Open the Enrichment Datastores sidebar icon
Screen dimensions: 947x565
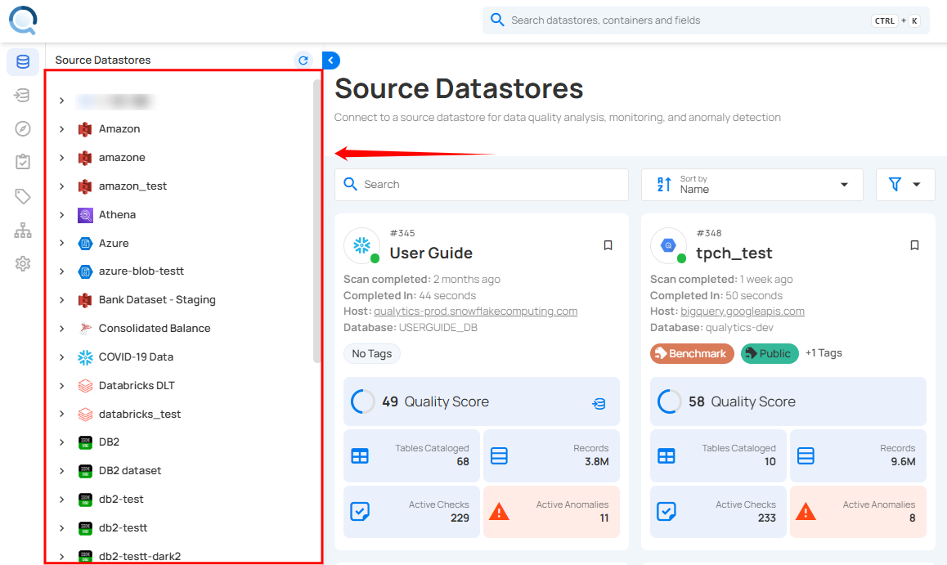click(x=22, y=96)
